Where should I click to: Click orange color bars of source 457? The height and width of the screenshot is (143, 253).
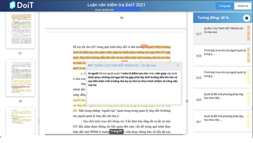[x=248, y=33]
